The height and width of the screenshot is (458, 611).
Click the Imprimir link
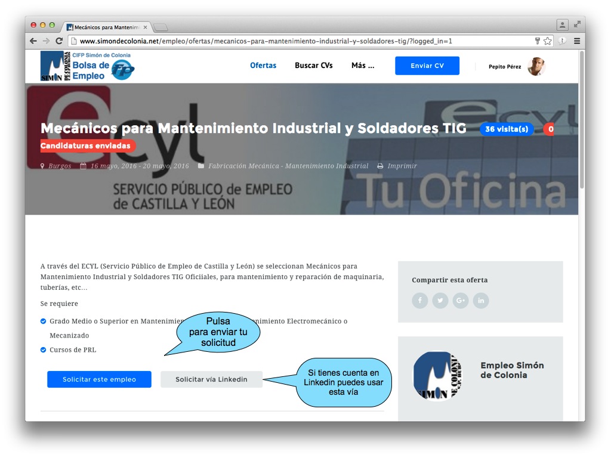tap(402, 166)
